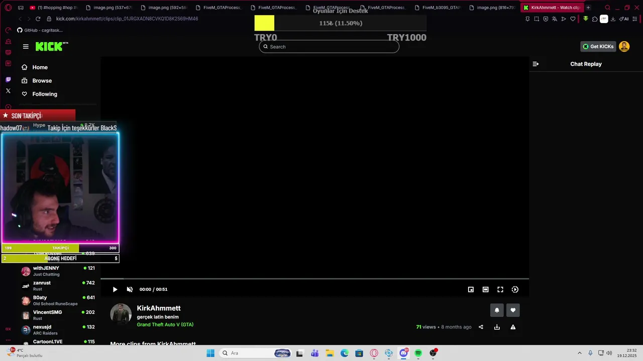Image resolution: width=643 pixels, height=361 pixels.
Task: Collapse the Chat Replay panel
Action: pyautogui.click(x=535, y=64)
